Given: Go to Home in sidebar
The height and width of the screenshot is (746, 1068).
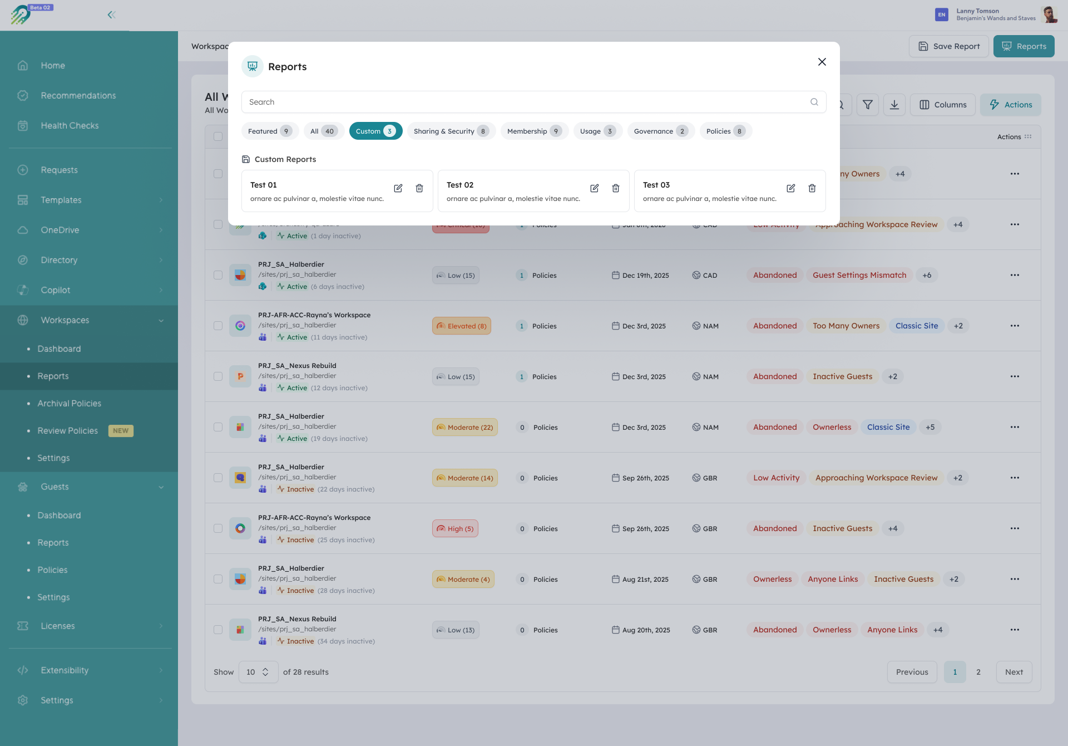Looking at the screenshot, I should [53, 66].
